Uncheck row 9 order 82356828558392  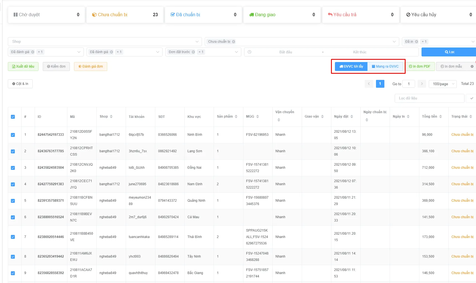tap(13, 273)
